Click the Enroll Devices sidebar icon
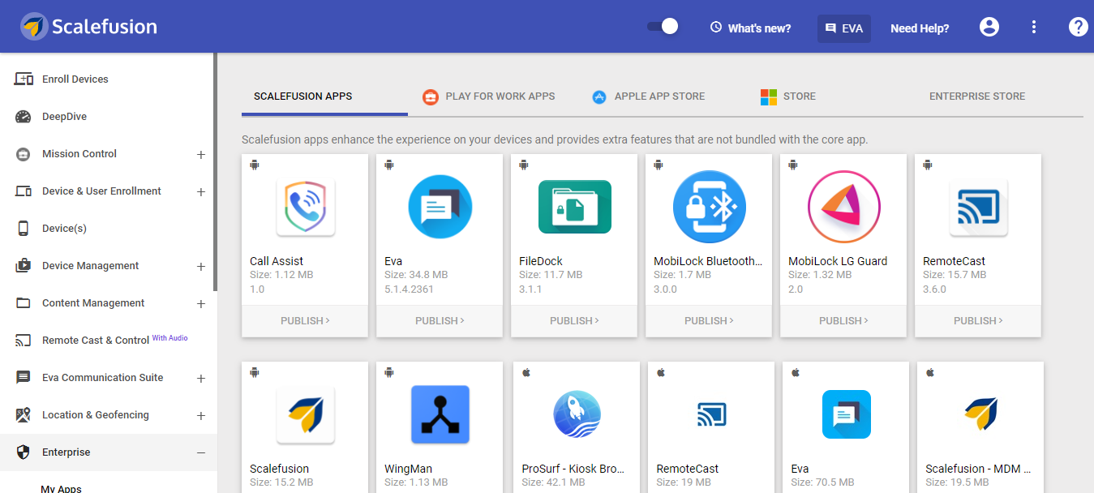1094x493 pixels. point(24,79)
